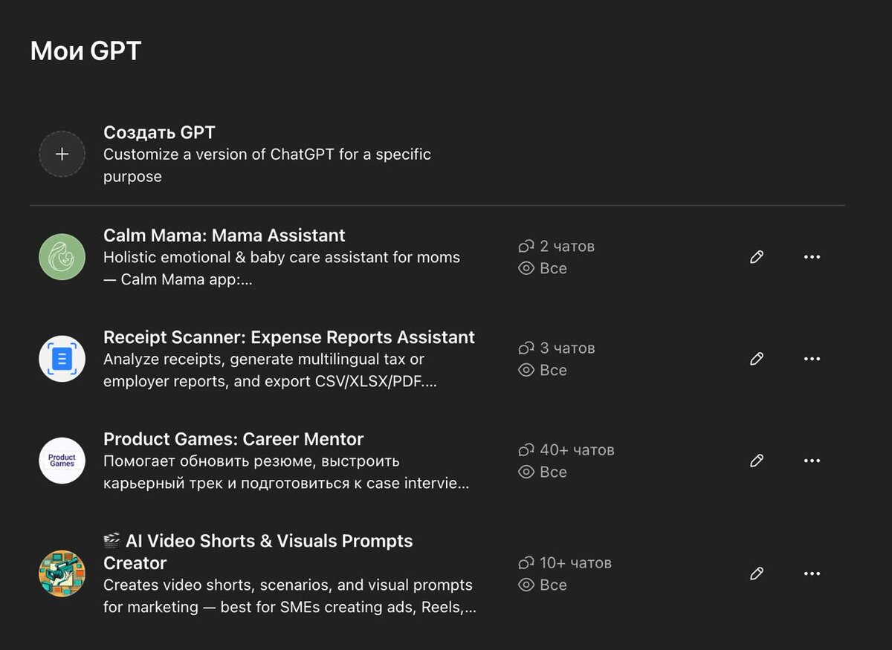Screen dimensions: 892x650
Task: Open Создать GPT title link
Action: coord(159,133)
